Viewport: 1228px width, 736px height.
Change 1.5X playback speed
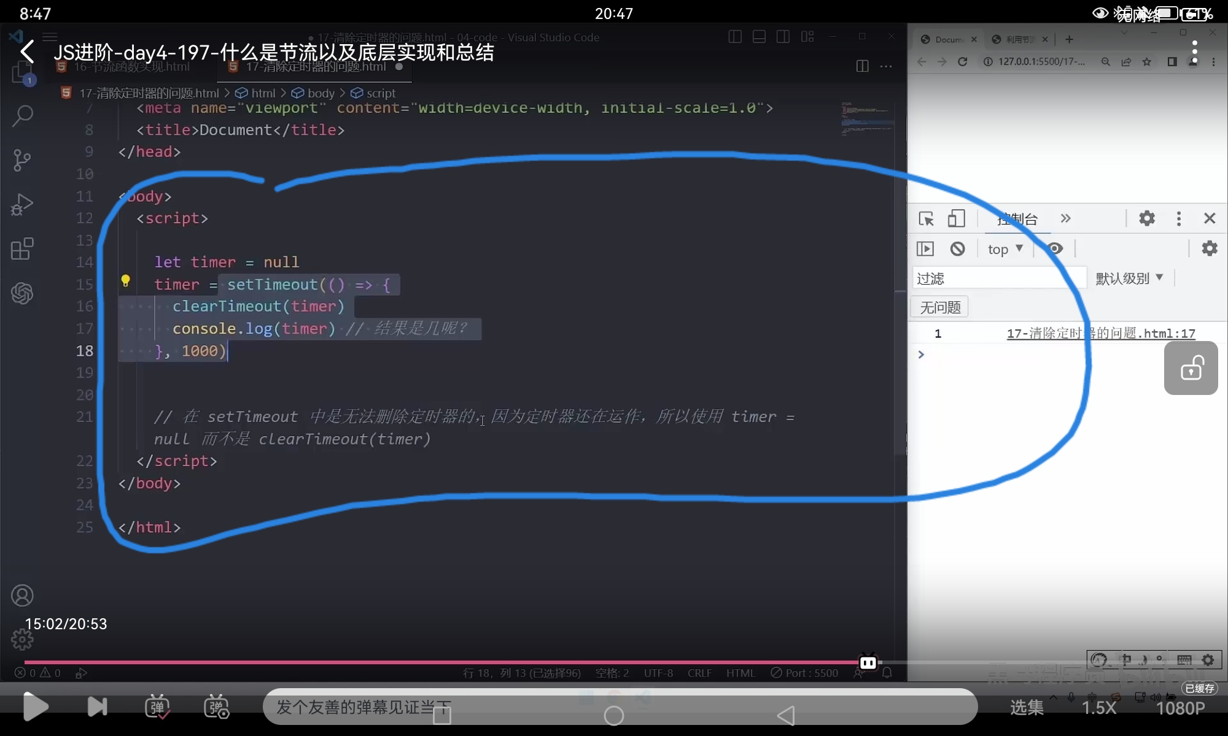point(1098,708)
